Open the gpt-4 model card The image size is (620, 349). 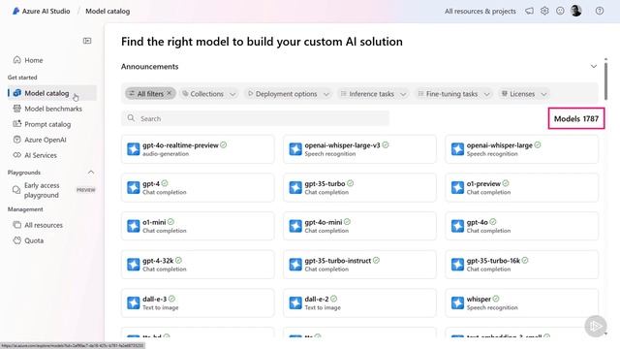(x=198, y=187)
